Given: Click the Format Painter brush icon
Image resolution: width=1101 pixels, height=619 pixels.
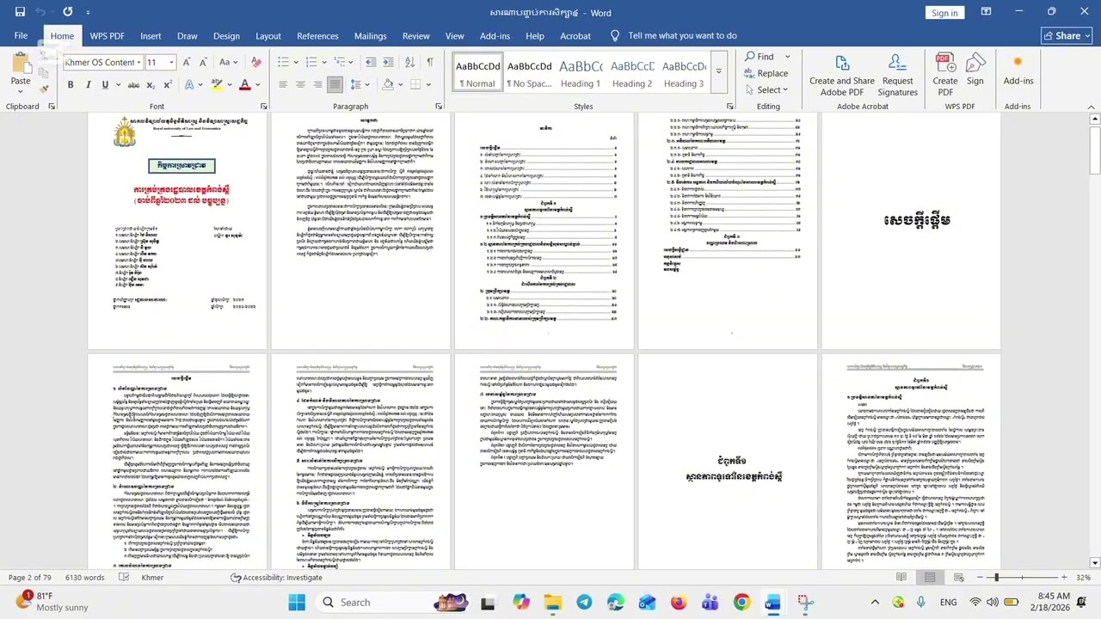Looking at the screenshot, I should (44, 89).
